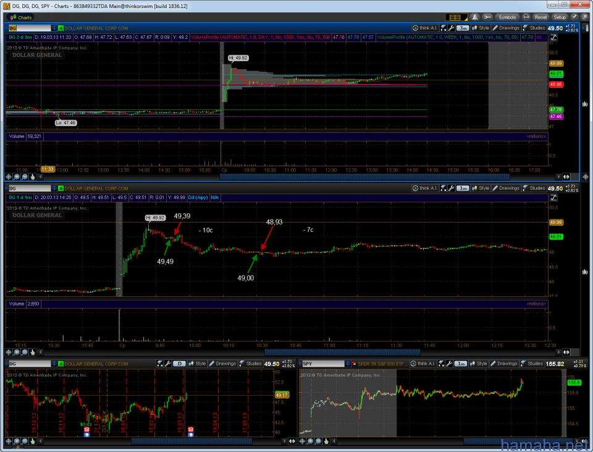Select the hand tool under the SPY chart
593x452 pixels.
coord(326,441)
